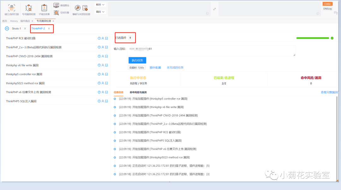Click author icon for ThinkPHP CNVD-2018-2494

[x=103, y=56]
